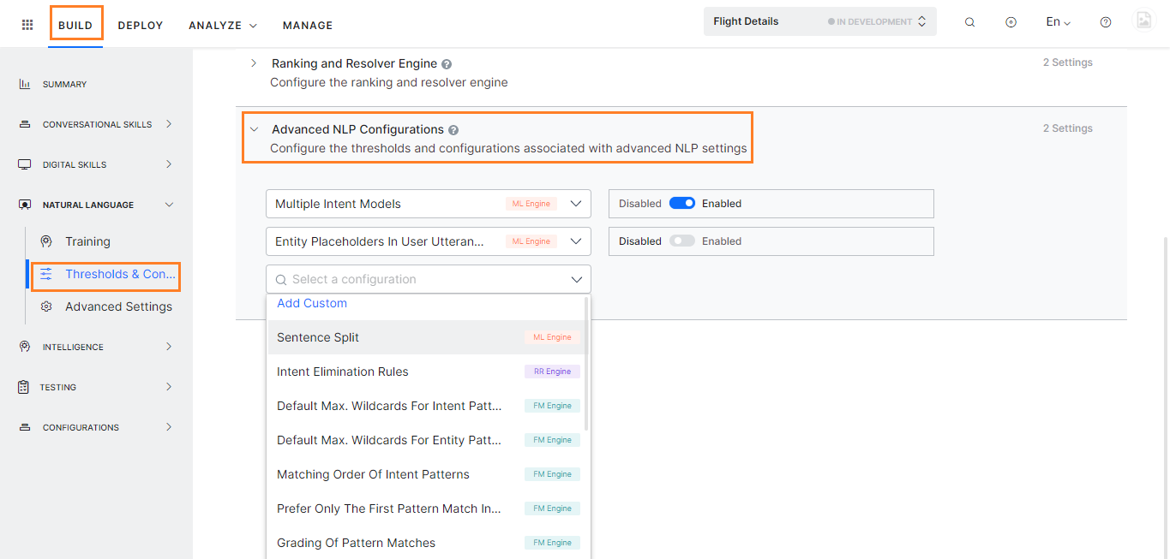Click the Advanced Settings gear icon
Viewport: 1170px width, 559px height.
tap(48, 306)
